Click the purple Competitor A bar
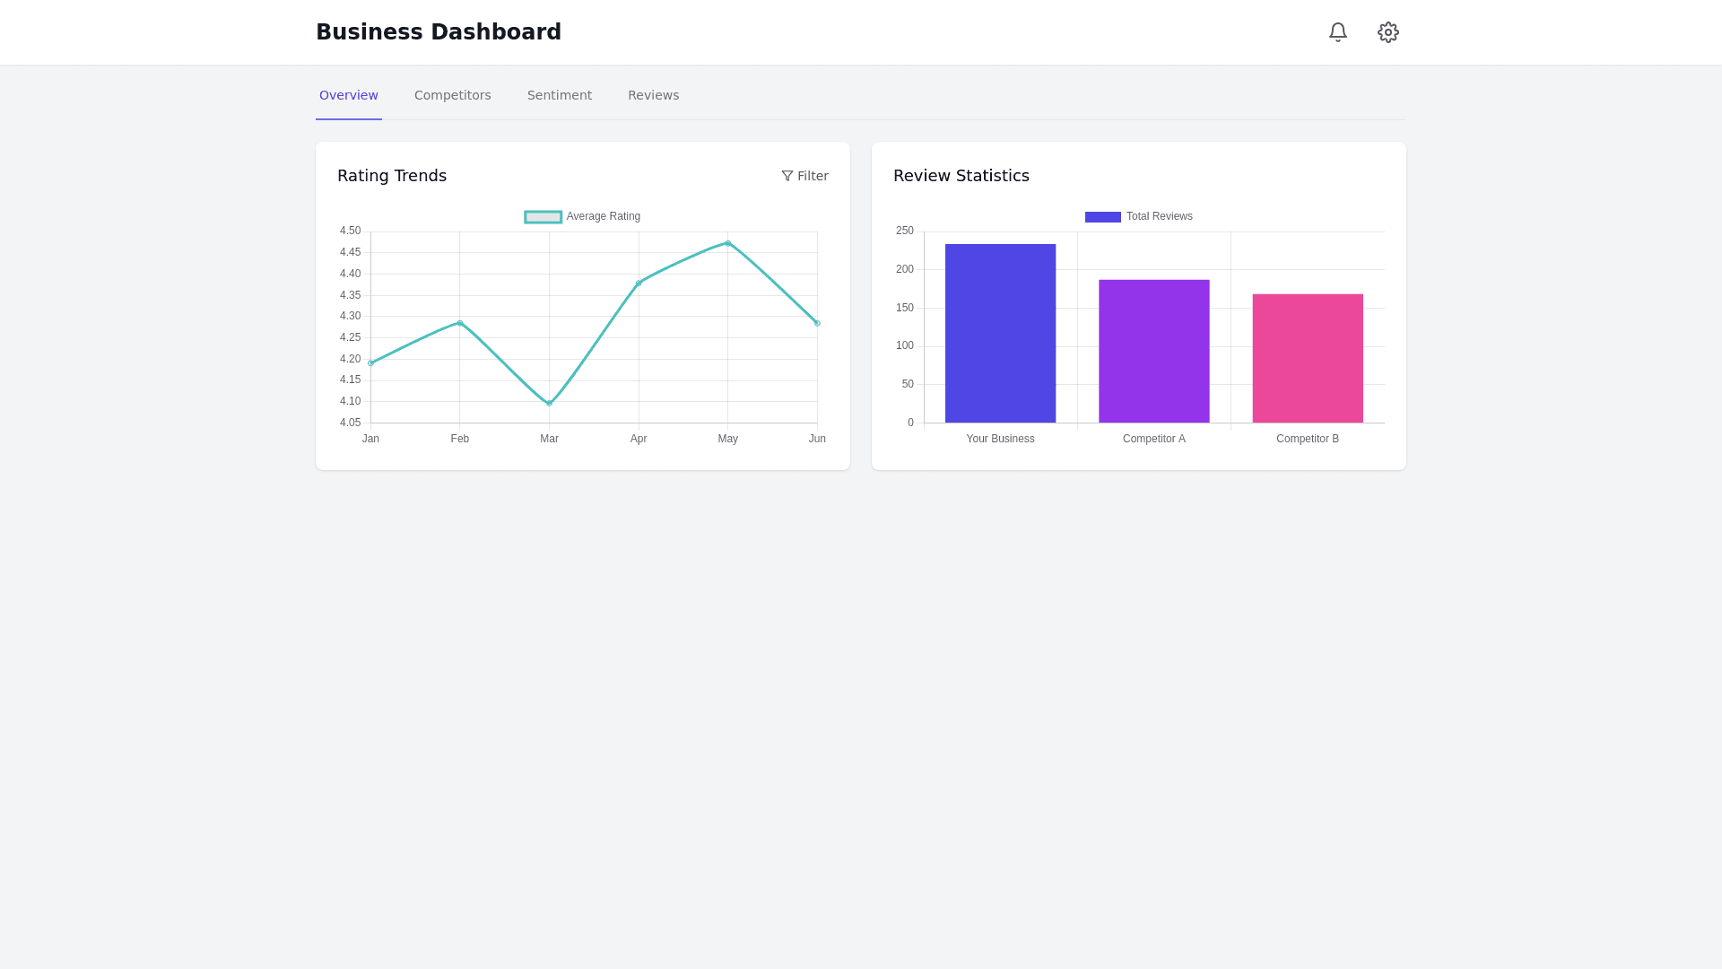Image resolution: width=1722 pixels, height=969 pixels. coord(1153,351)
